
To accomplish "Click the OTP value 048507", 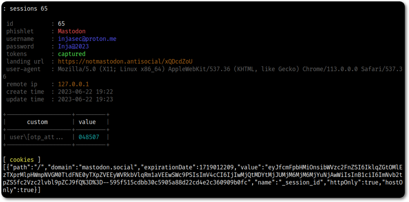I will click(88, 137).
